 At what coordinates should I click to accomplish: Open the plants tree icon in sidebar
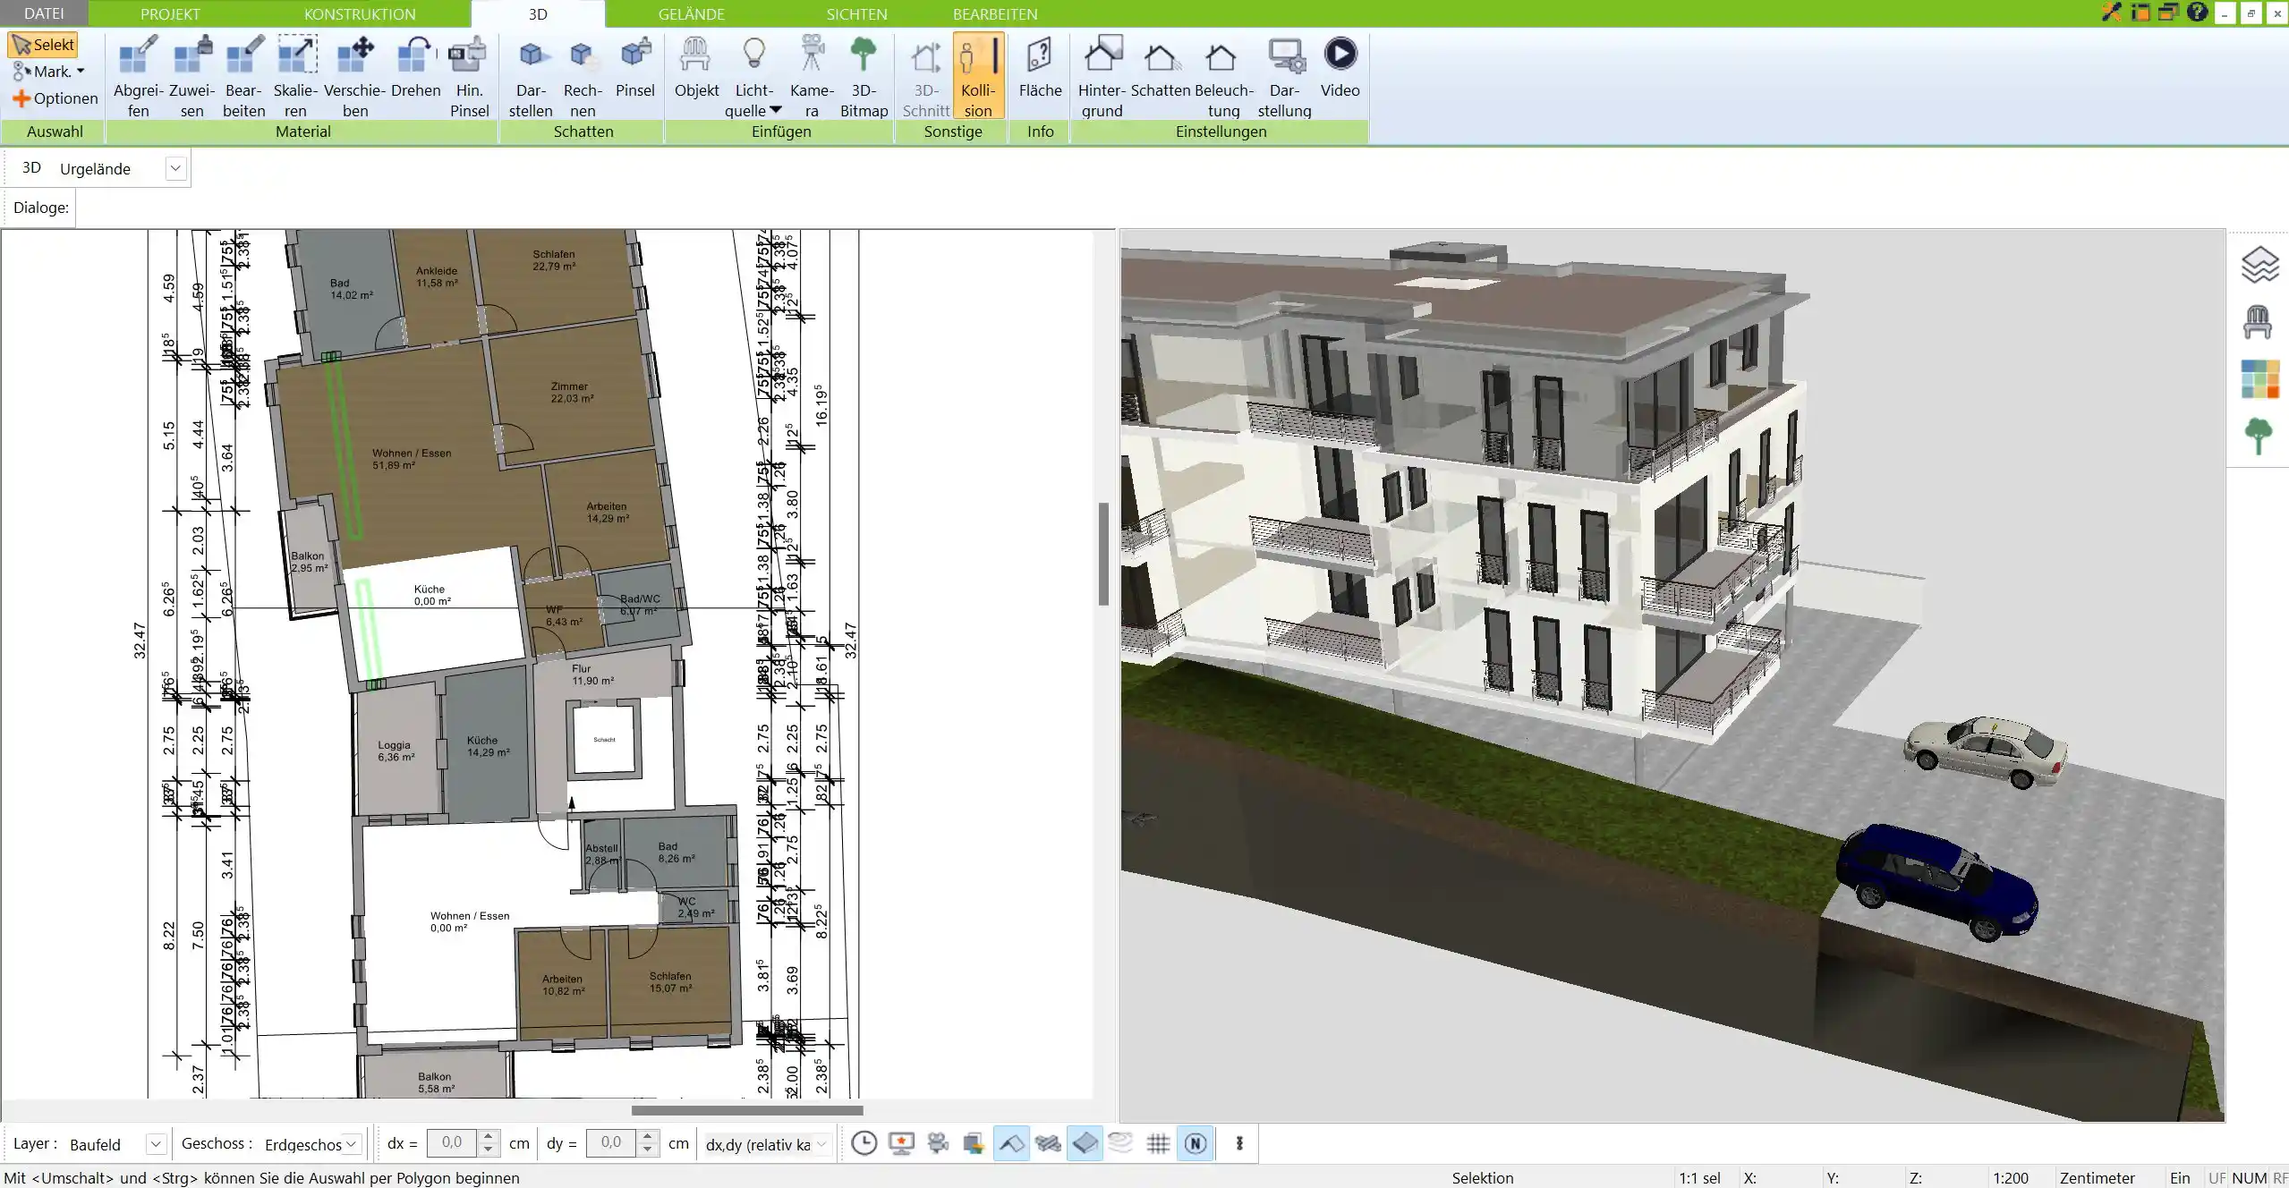2258,437
